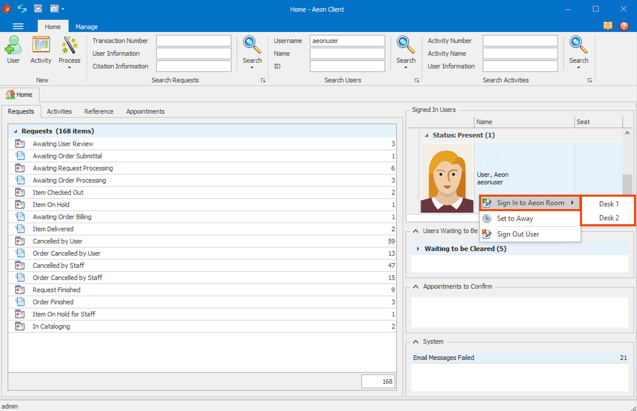Click the Username field containing aeonuser
The width and height of the screenshot is (637, 411).
(347, 41)
